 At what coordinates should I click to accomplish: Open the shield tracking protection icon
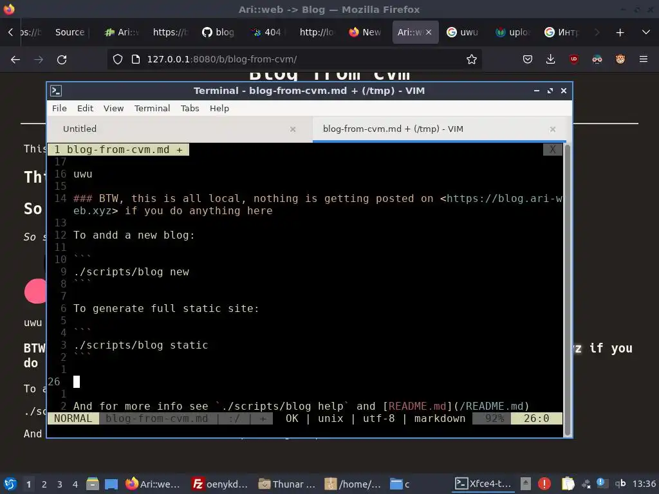pos(118,59)
